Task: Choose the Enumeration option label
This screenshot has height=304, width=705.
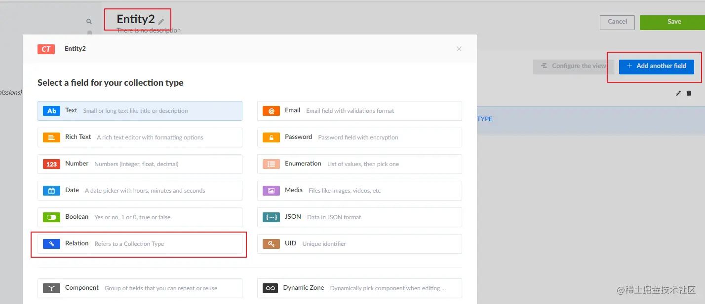Action: pyautogui.click(x=303, y=164)
